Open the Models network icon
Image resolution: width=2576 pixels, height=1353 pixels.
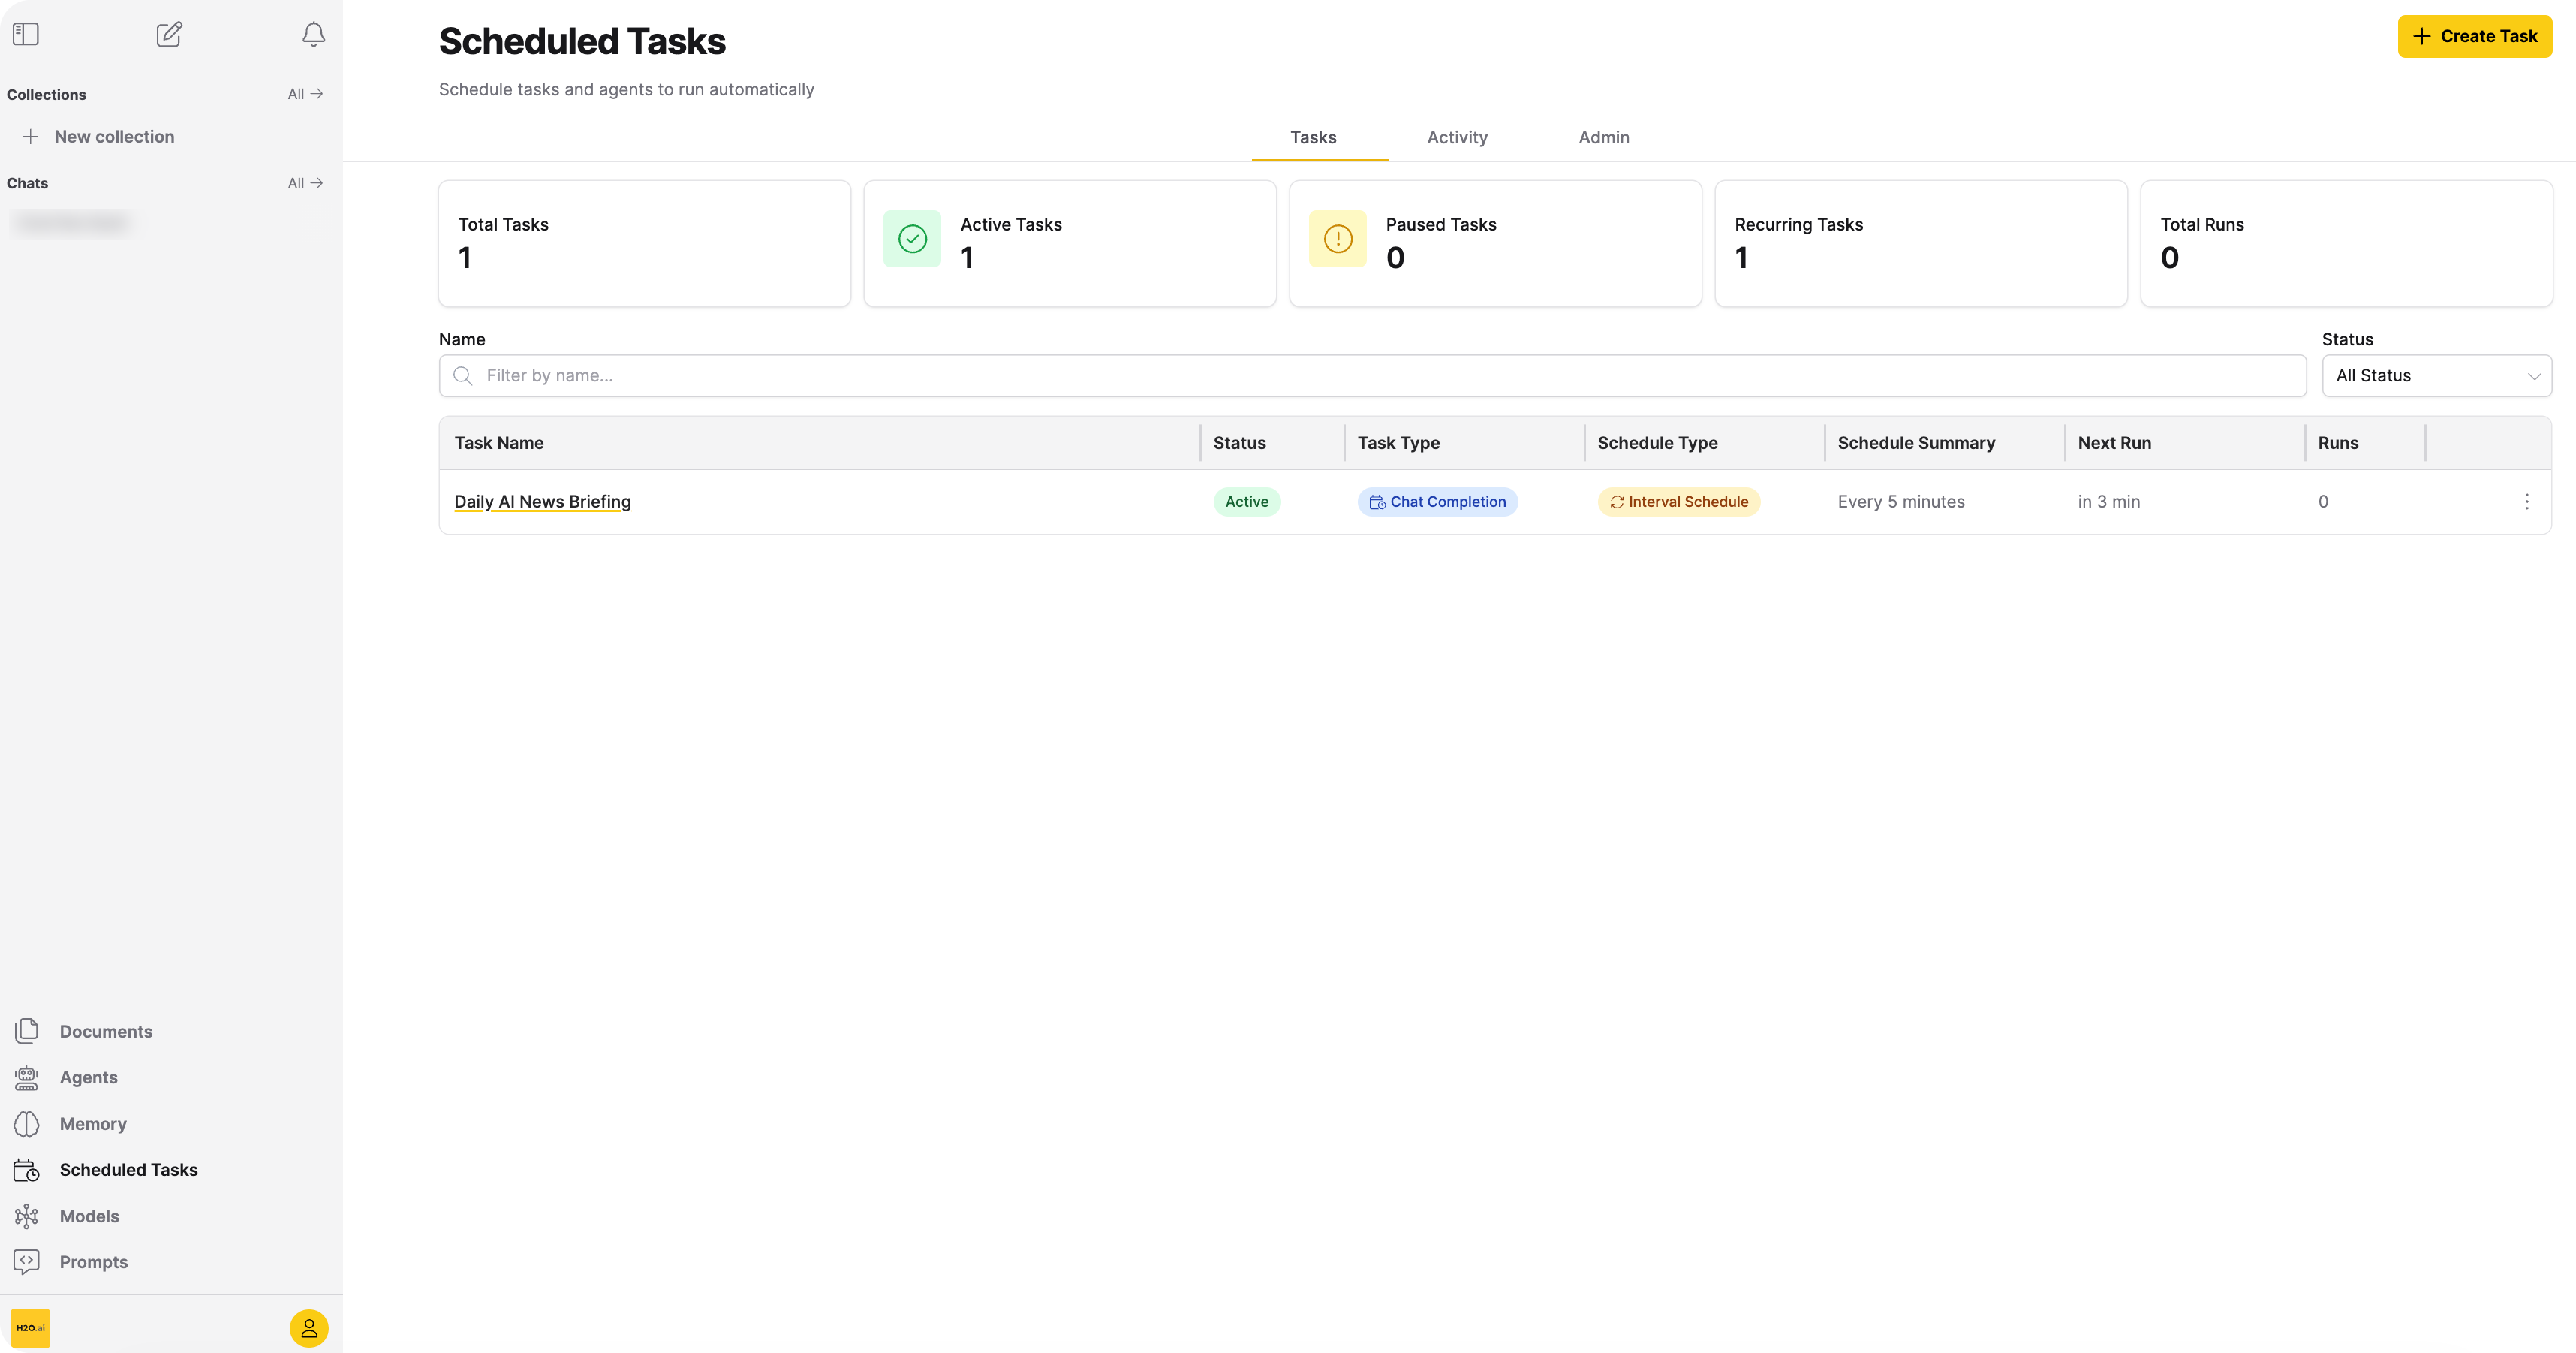pos(27,1216)
